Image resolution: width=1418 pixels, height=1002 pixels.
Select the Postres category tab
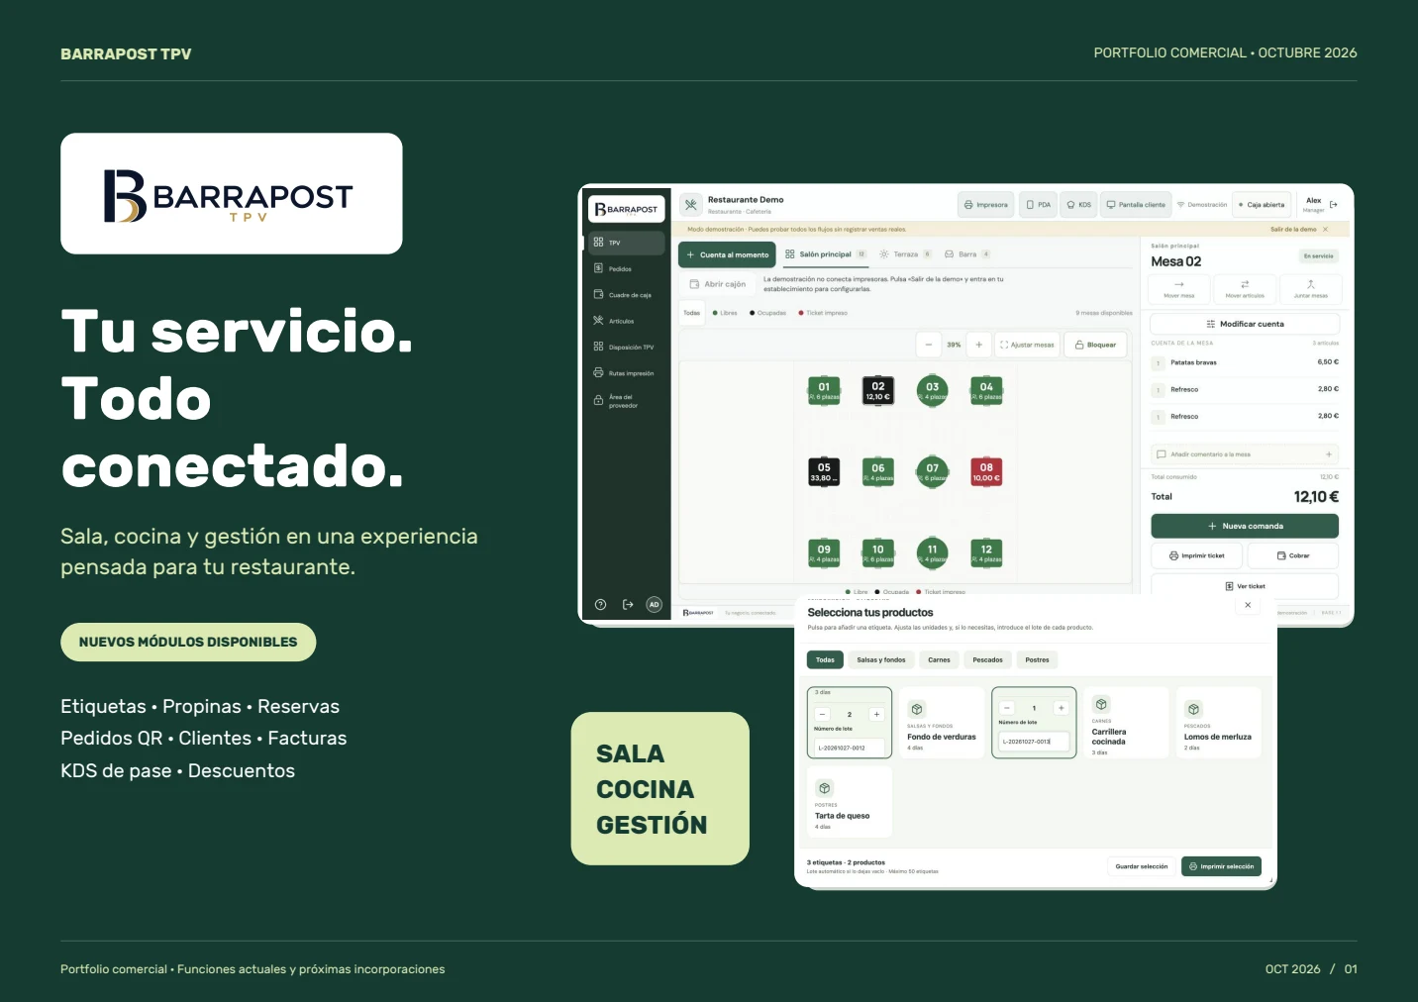click(1037, 659)
